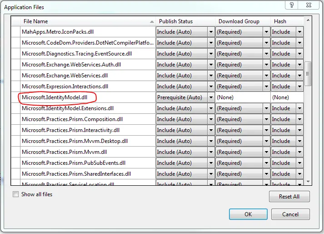
Task: Click the Cancel button
Action: [x=290, y=214]
